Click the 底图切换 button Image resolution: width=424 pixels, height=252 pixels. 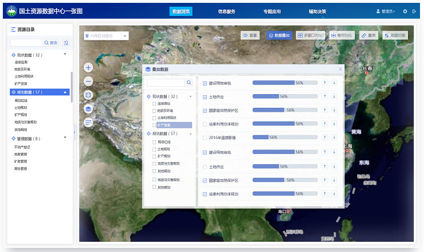tap(395, 35)
